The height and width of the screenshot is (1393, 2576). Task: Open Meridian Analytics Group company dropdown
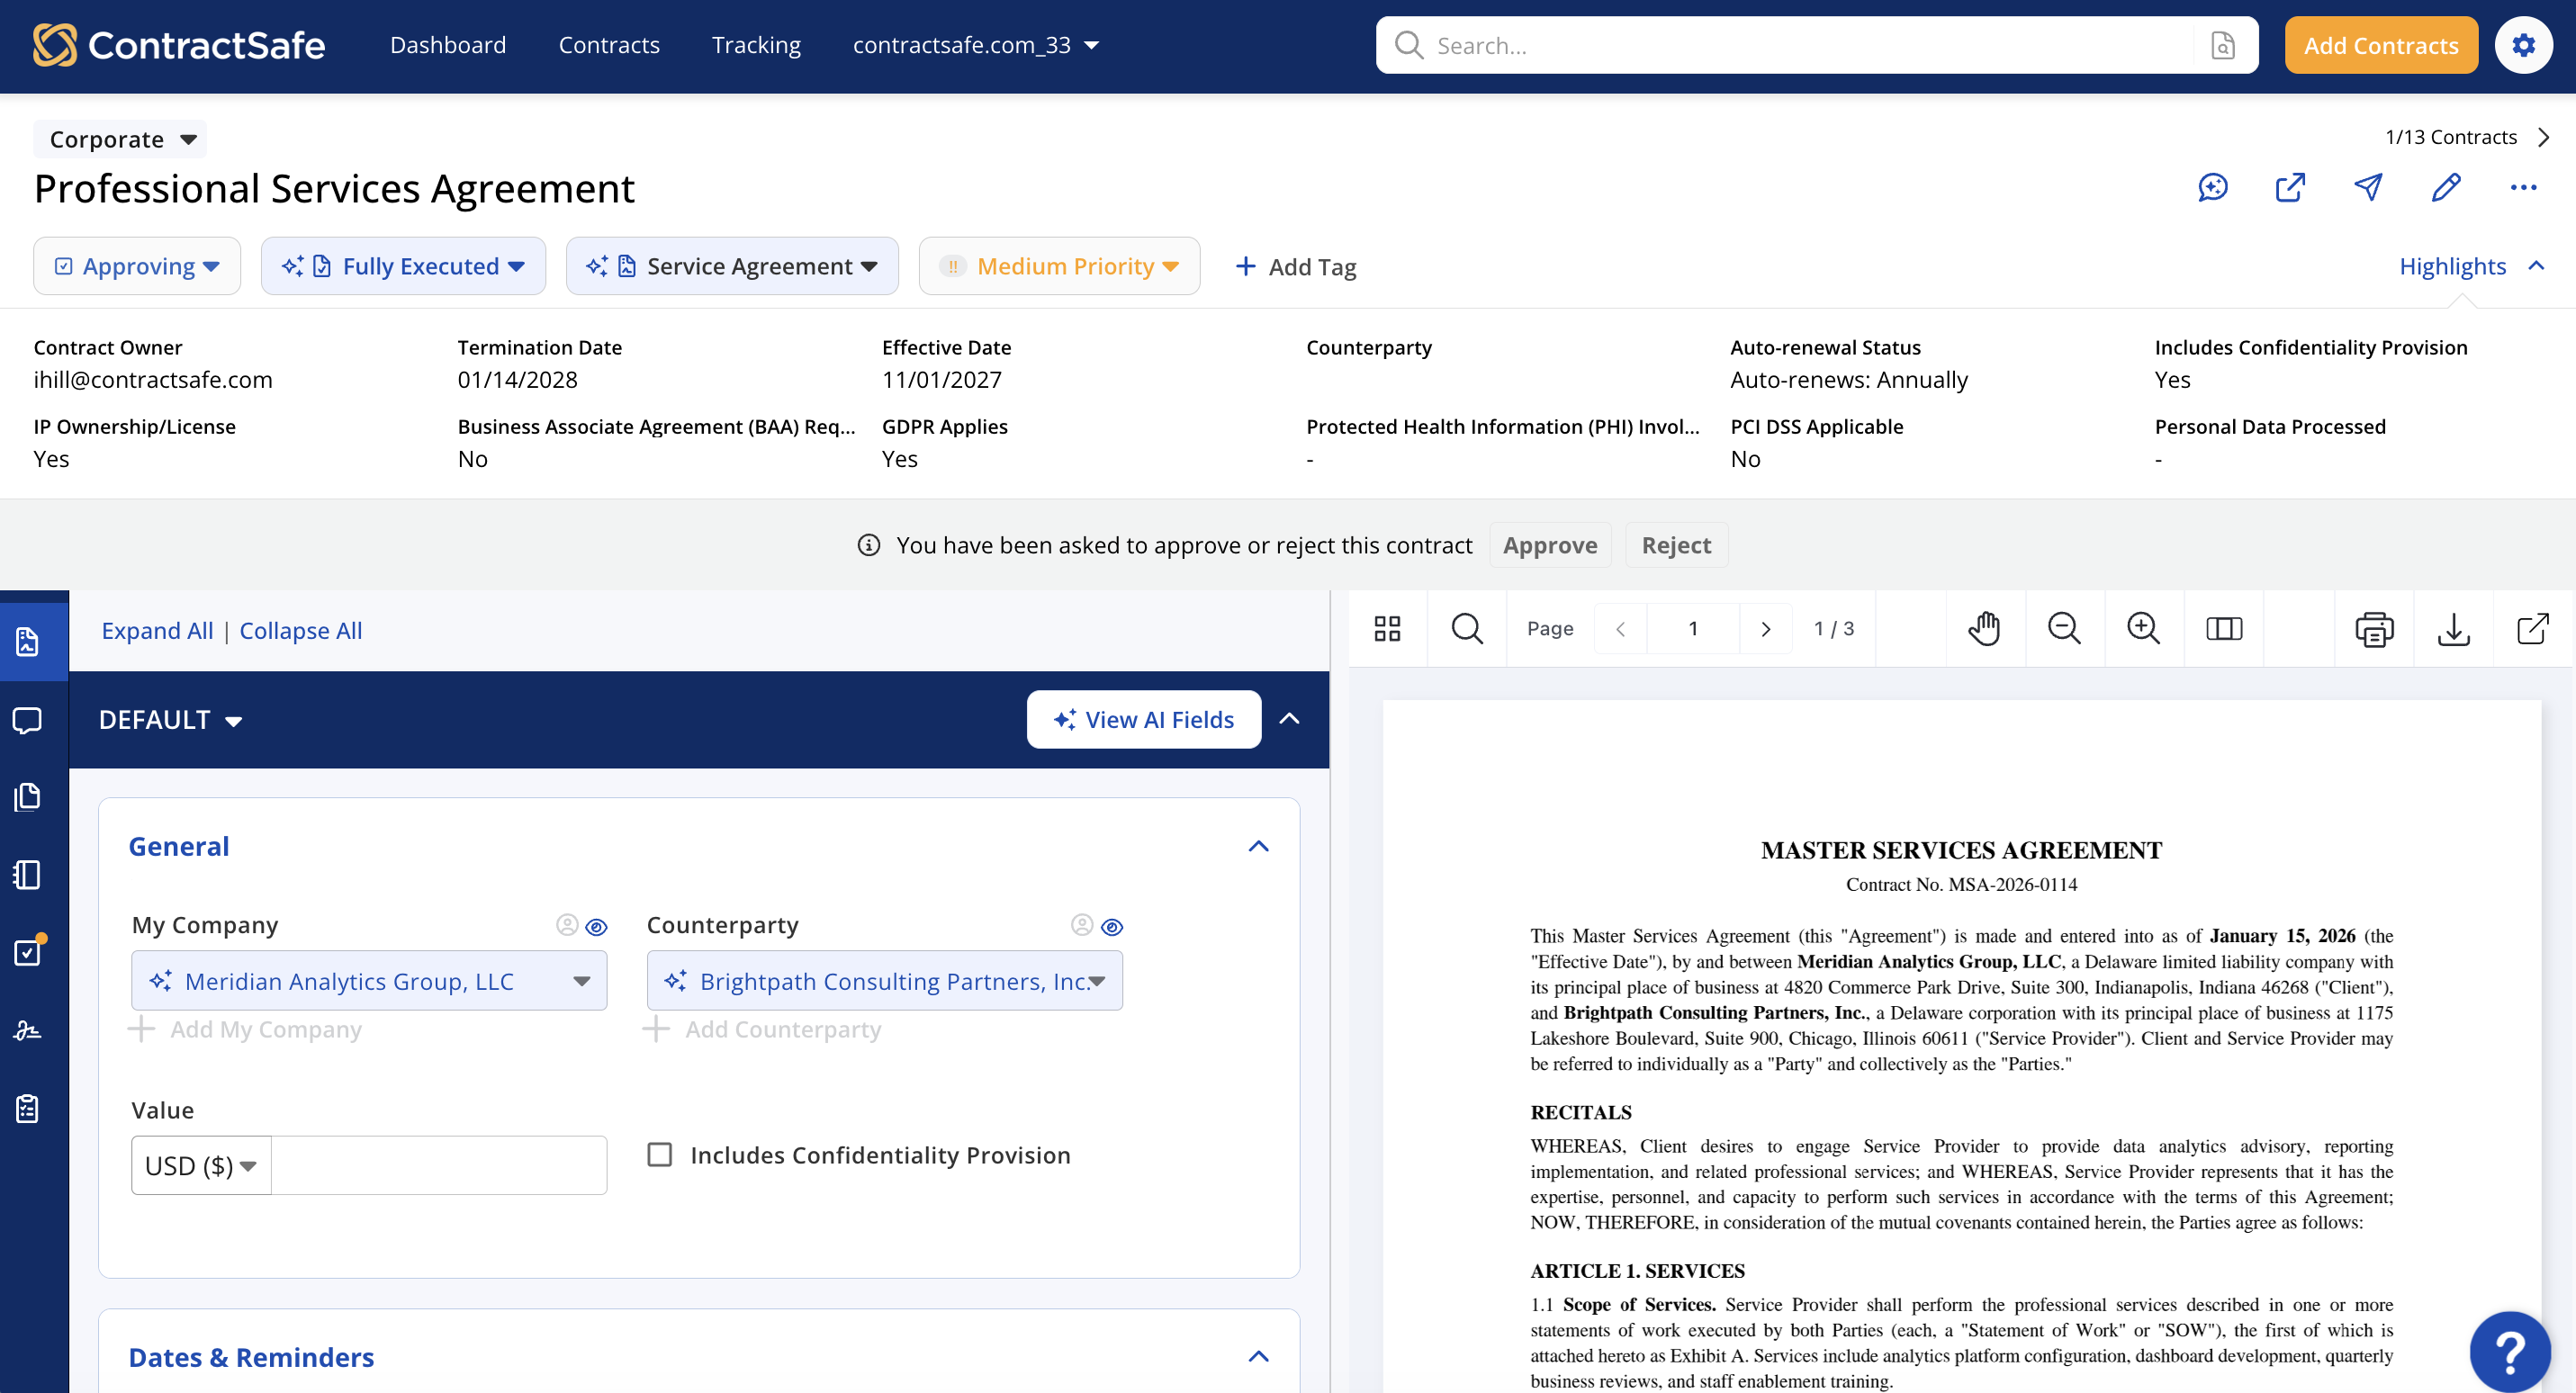[x=369, y=980]
